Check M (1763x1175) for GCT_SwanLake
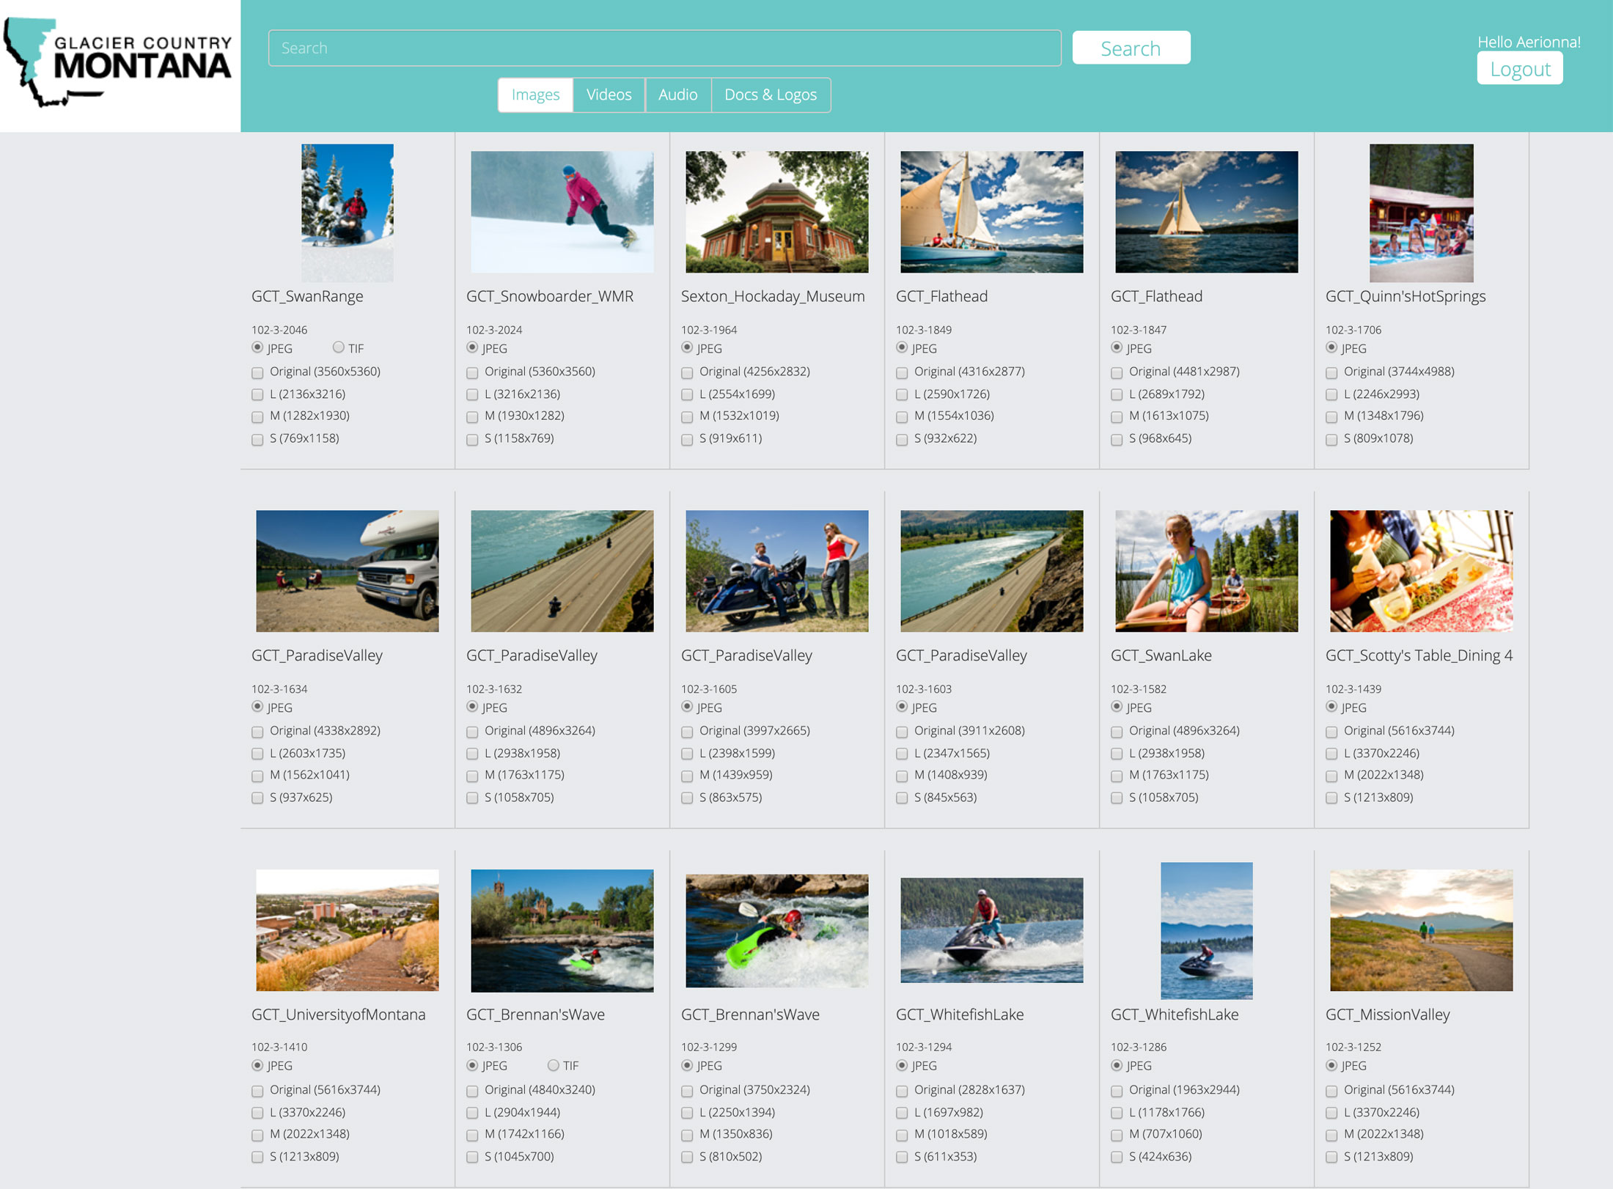 point(1117,776)
